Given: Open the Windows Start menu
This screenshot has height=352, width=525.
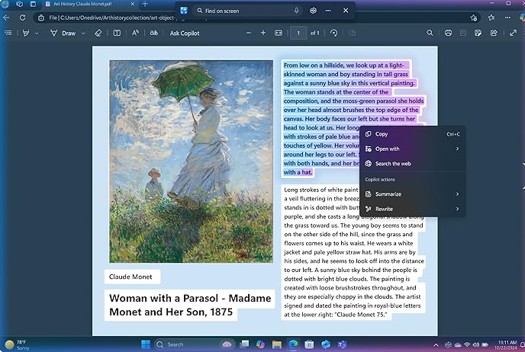Looking at the screenshot, I should tap(145, 344).
